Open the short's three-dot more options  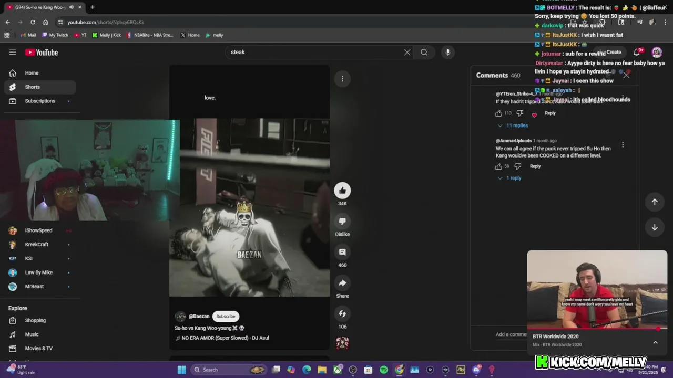(342, 79)
